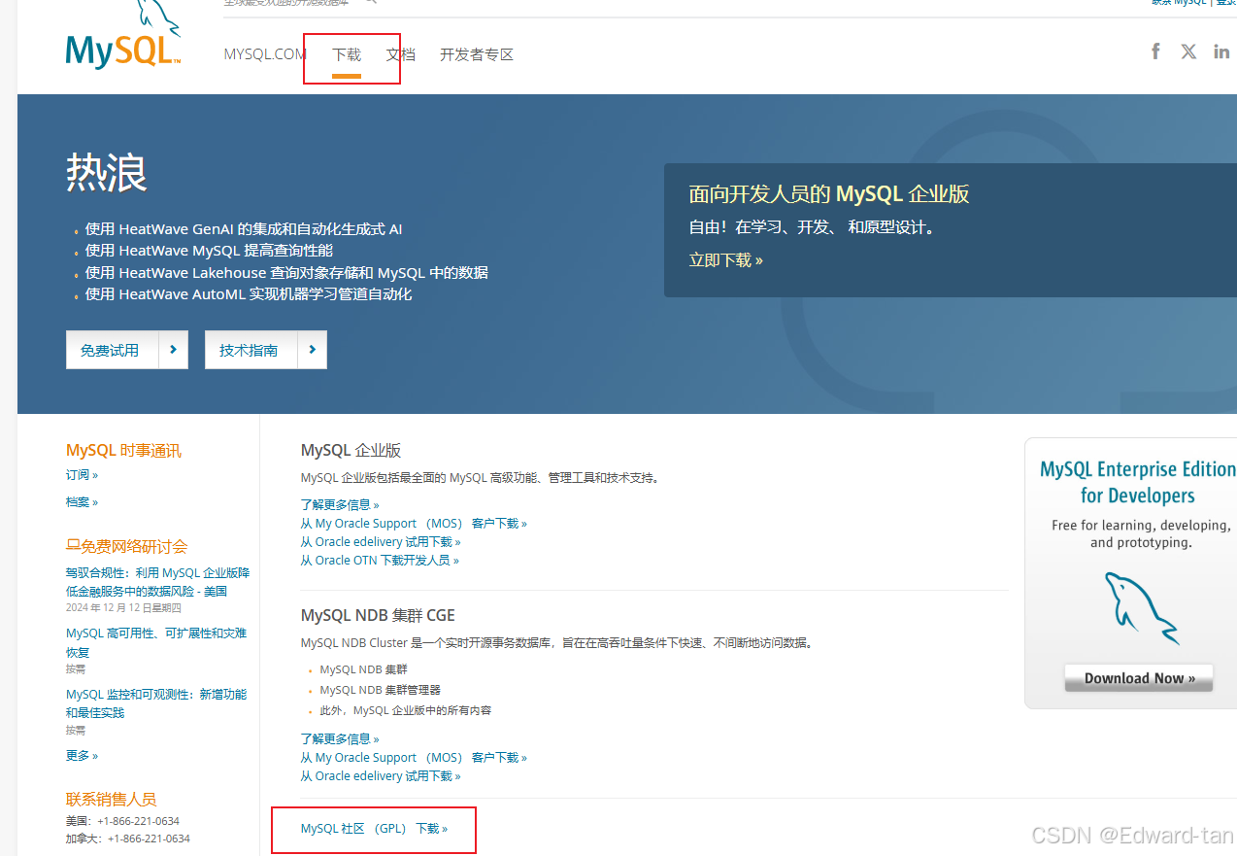
Task: Click the 热浪 banner heading
Action: (107, 174)
